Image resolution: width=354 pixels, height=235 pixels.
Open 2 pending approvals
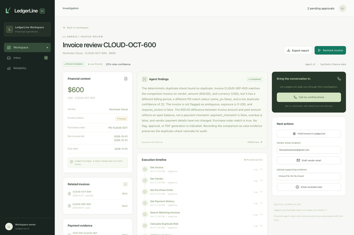321,8
